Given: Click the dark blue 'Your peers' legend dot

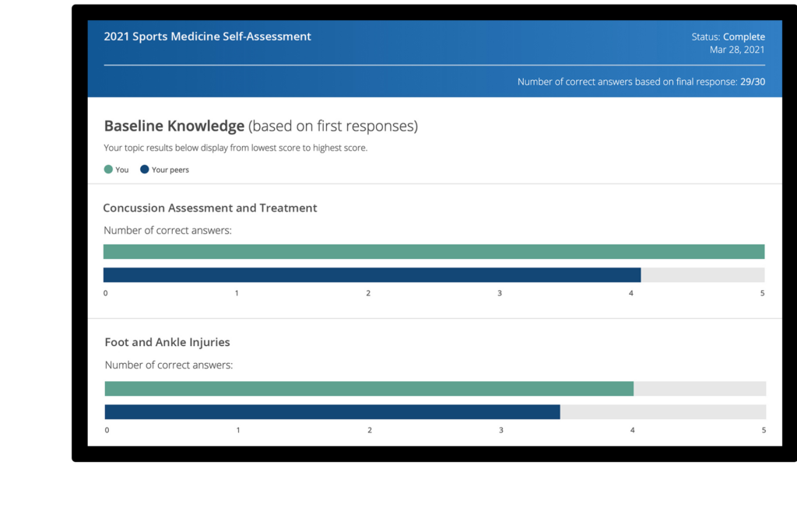Looking at the screenshot, I should coord(143,169).
